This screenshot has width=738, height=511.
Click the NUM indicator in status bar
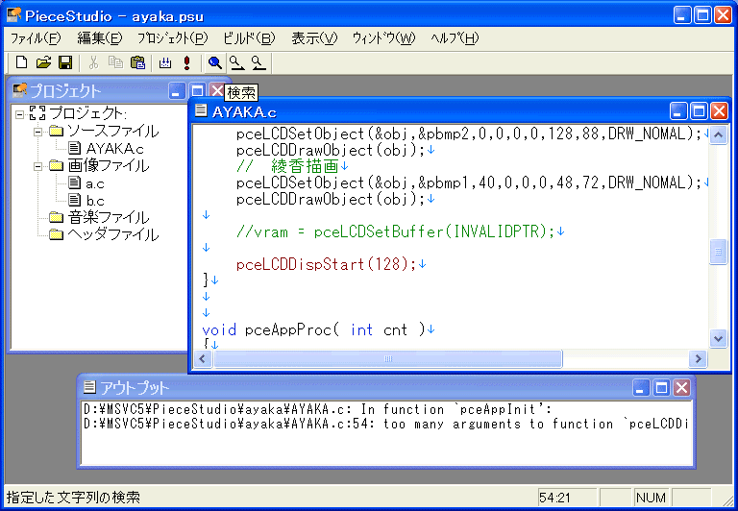point(651,498)
